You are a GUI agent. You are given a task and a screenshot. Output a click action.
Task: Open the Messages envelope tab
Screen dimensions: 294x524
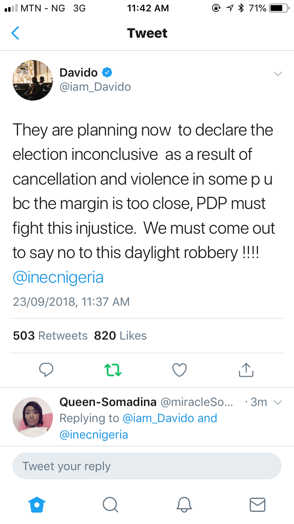point(258,504)
